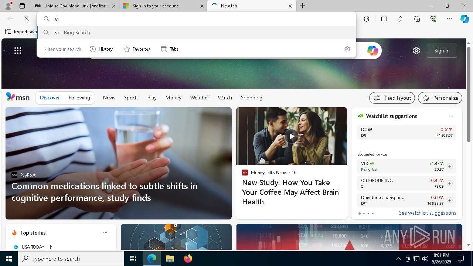Close the WeTransfer tab
Screen dimensions: 473x266
click(x=113, y=6)
